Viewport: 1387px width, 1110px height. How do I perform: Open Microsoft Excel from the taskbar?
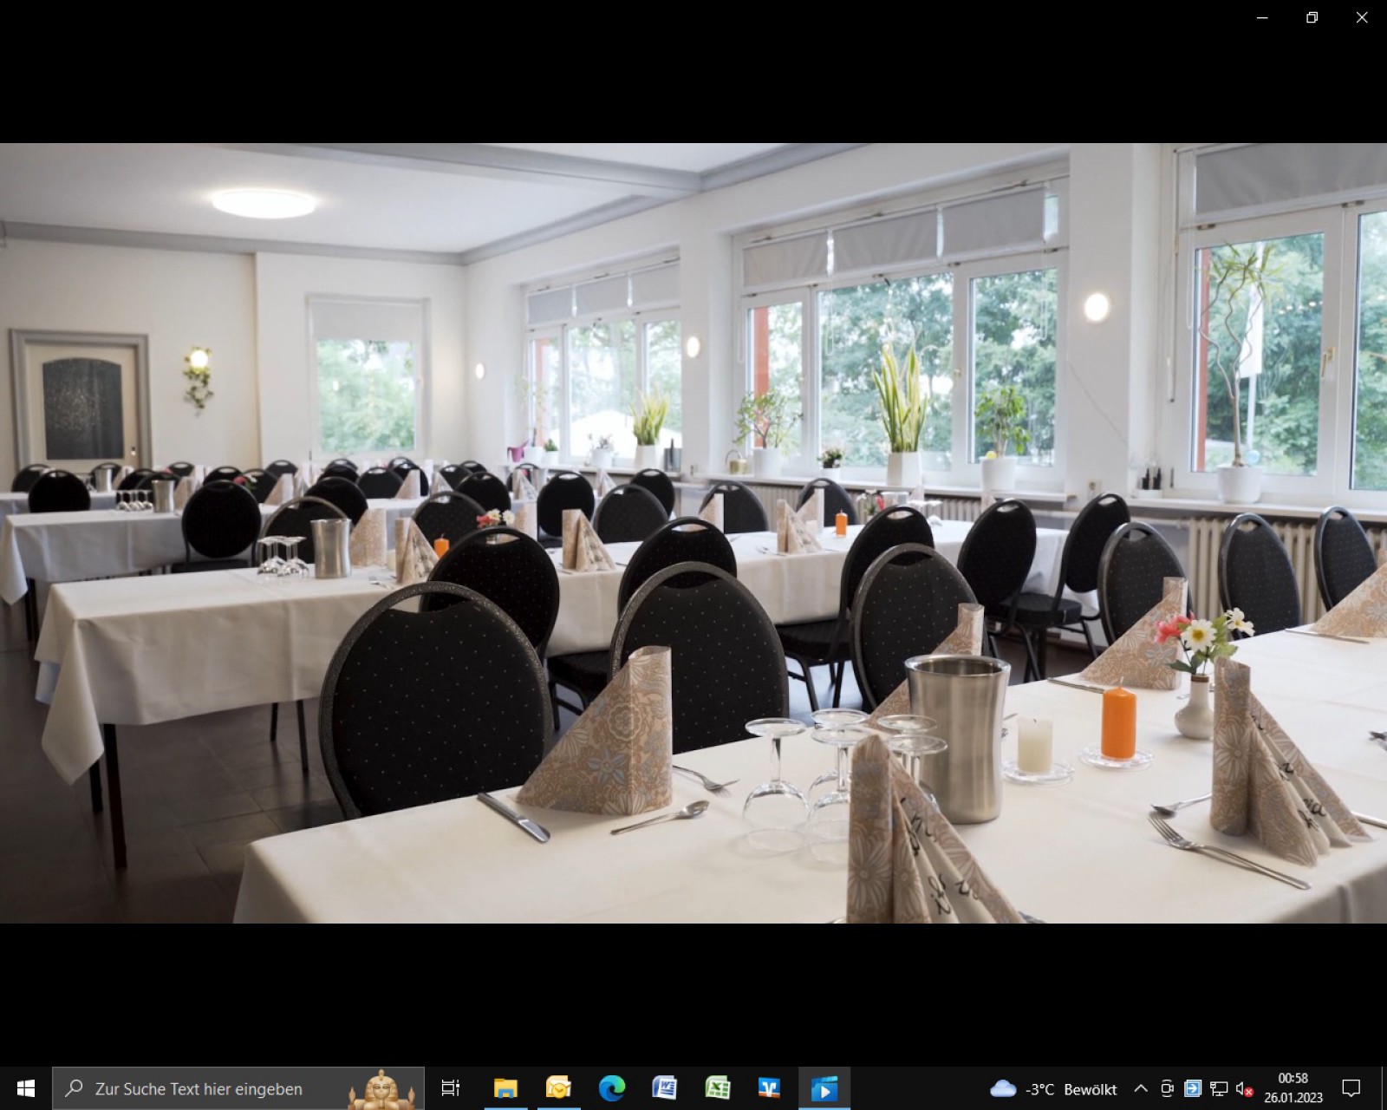[718, 1088]
